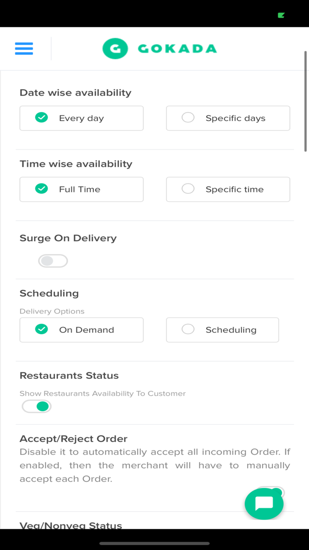Turn off Restaurants Status toggle

click(x=37, y=406)
